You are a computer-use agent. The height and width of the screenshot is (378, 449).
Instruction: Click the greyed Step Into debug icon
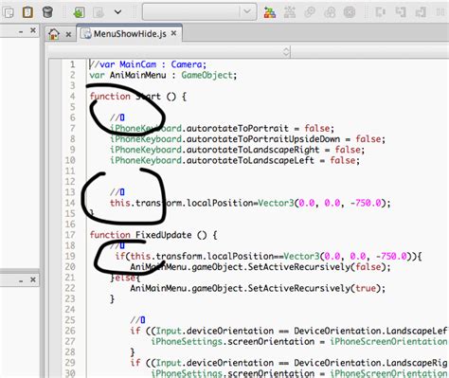coord(401,12)
